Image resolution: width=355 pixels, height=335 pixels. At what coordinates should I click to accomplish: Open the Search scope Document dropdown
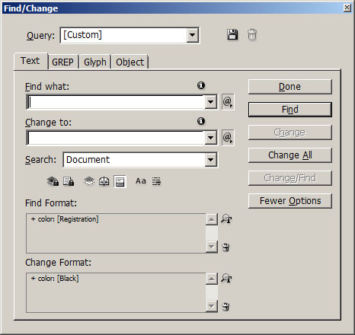210,160
